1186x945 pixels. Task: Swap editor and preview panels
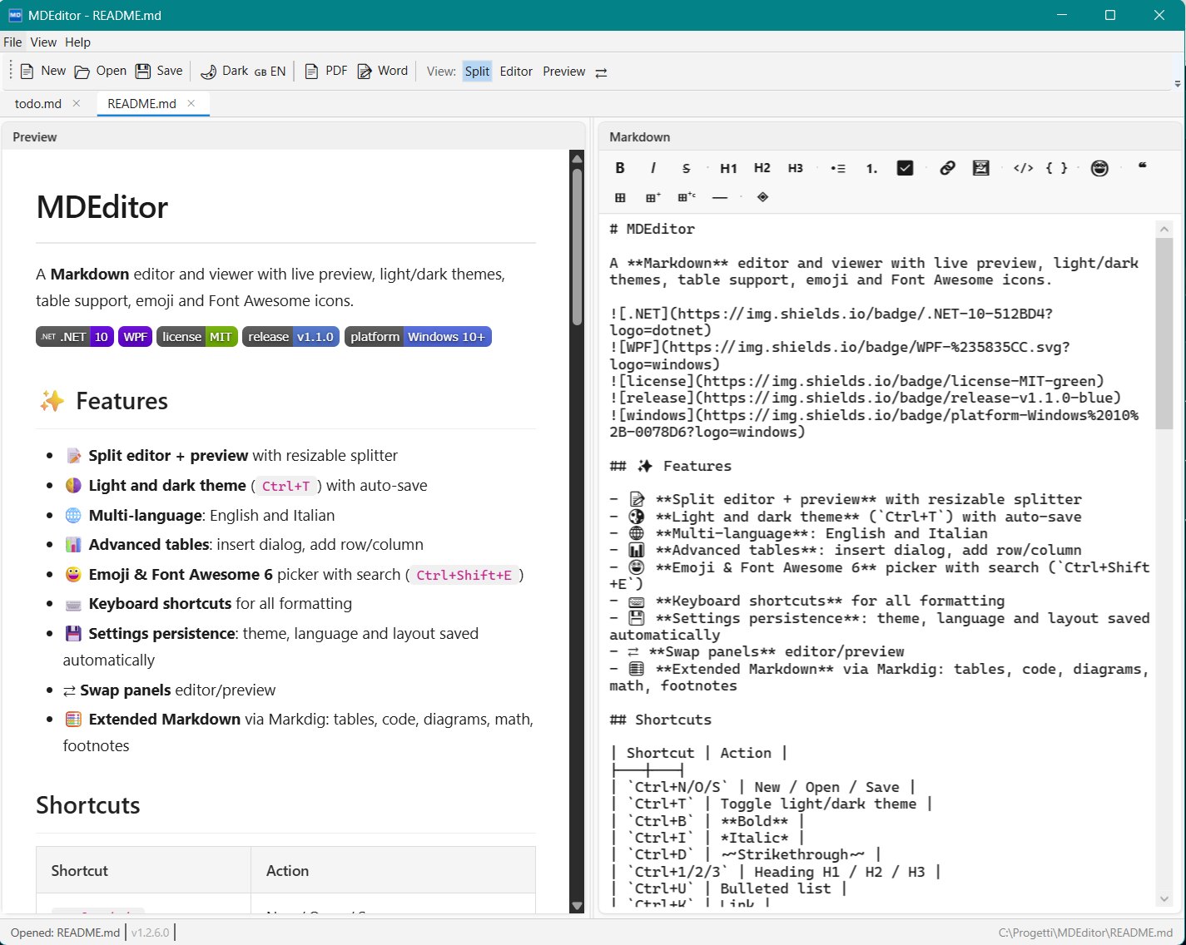click(x=601, y=72)
